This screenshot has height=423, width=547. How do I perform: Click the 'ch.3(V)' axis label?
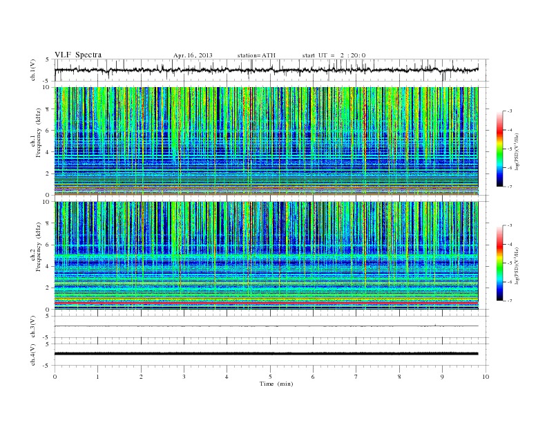click(33, 326)
